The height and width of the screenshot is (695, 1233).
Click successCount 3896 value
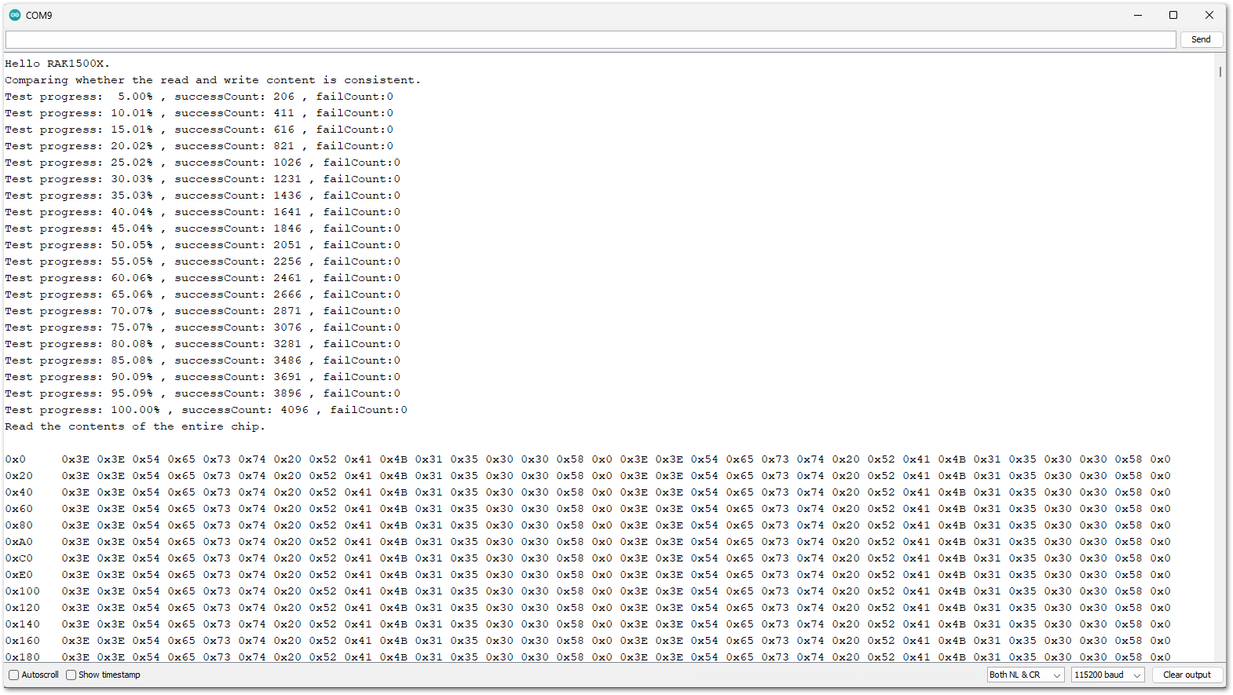pyautogui.click(x=287, y=393)
